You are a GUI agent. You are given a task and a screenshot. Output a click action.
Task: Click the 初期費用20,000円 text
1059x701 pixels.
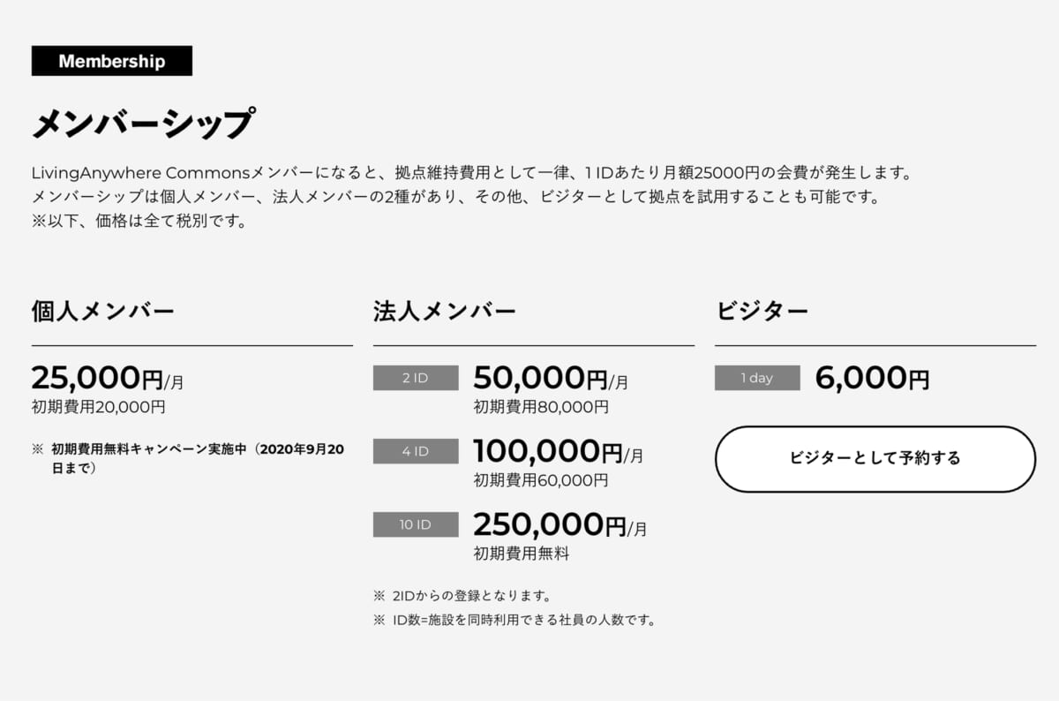click(x=98, y=407)
